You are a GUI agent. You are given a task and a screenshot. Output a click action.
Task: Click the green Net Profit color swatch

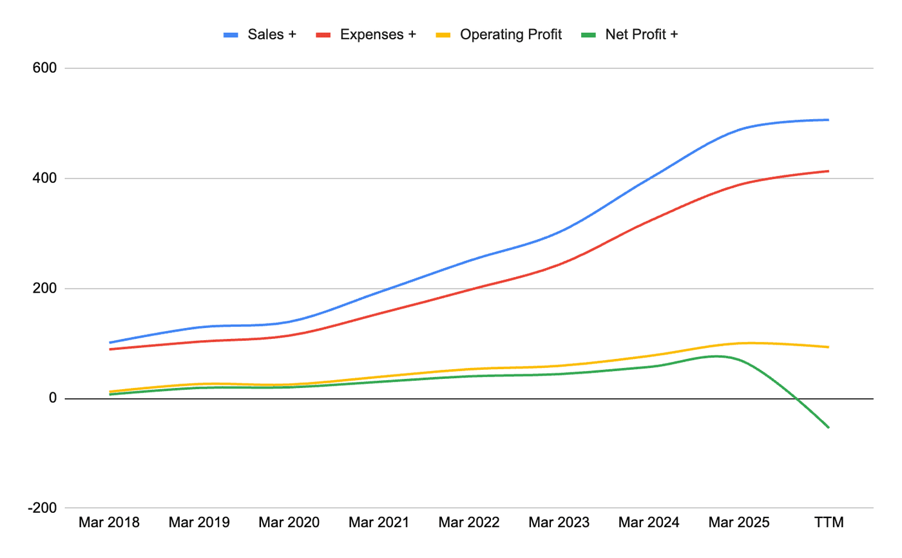pyautogui.click(x=590, y=34)
